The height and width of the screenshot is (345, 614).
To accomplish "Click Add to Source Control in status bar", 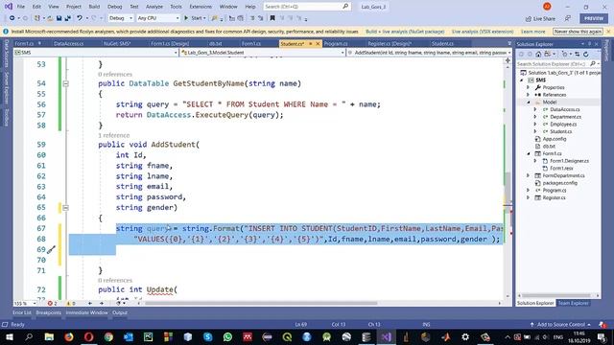I will pos(560,324).
